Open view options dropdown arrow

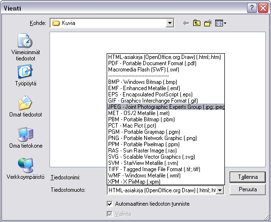point(225,23)
